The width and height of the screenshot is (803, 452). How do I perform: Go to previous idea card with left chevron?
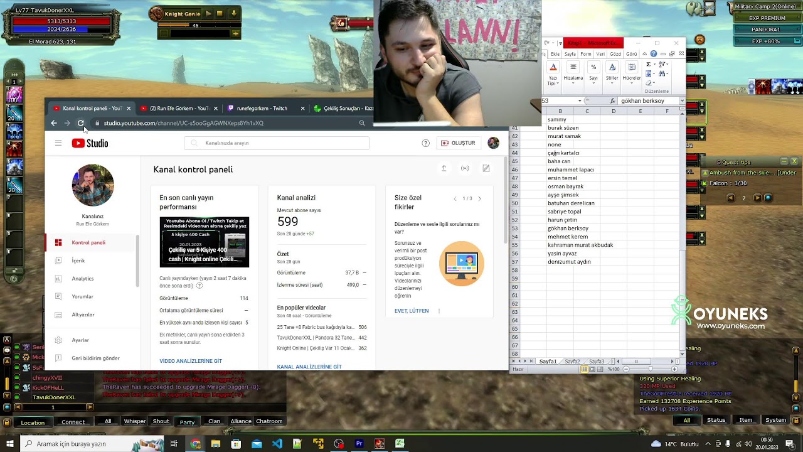pos(455,198)
